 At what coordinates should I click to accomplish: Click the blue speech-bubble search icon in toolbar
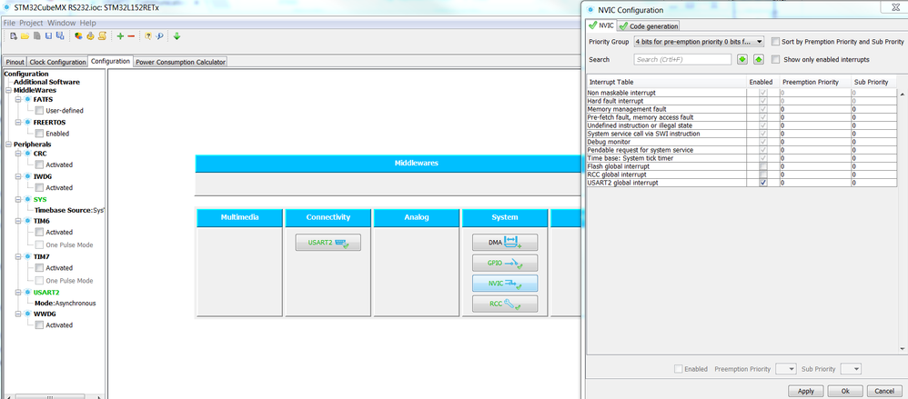pos(159,35)
